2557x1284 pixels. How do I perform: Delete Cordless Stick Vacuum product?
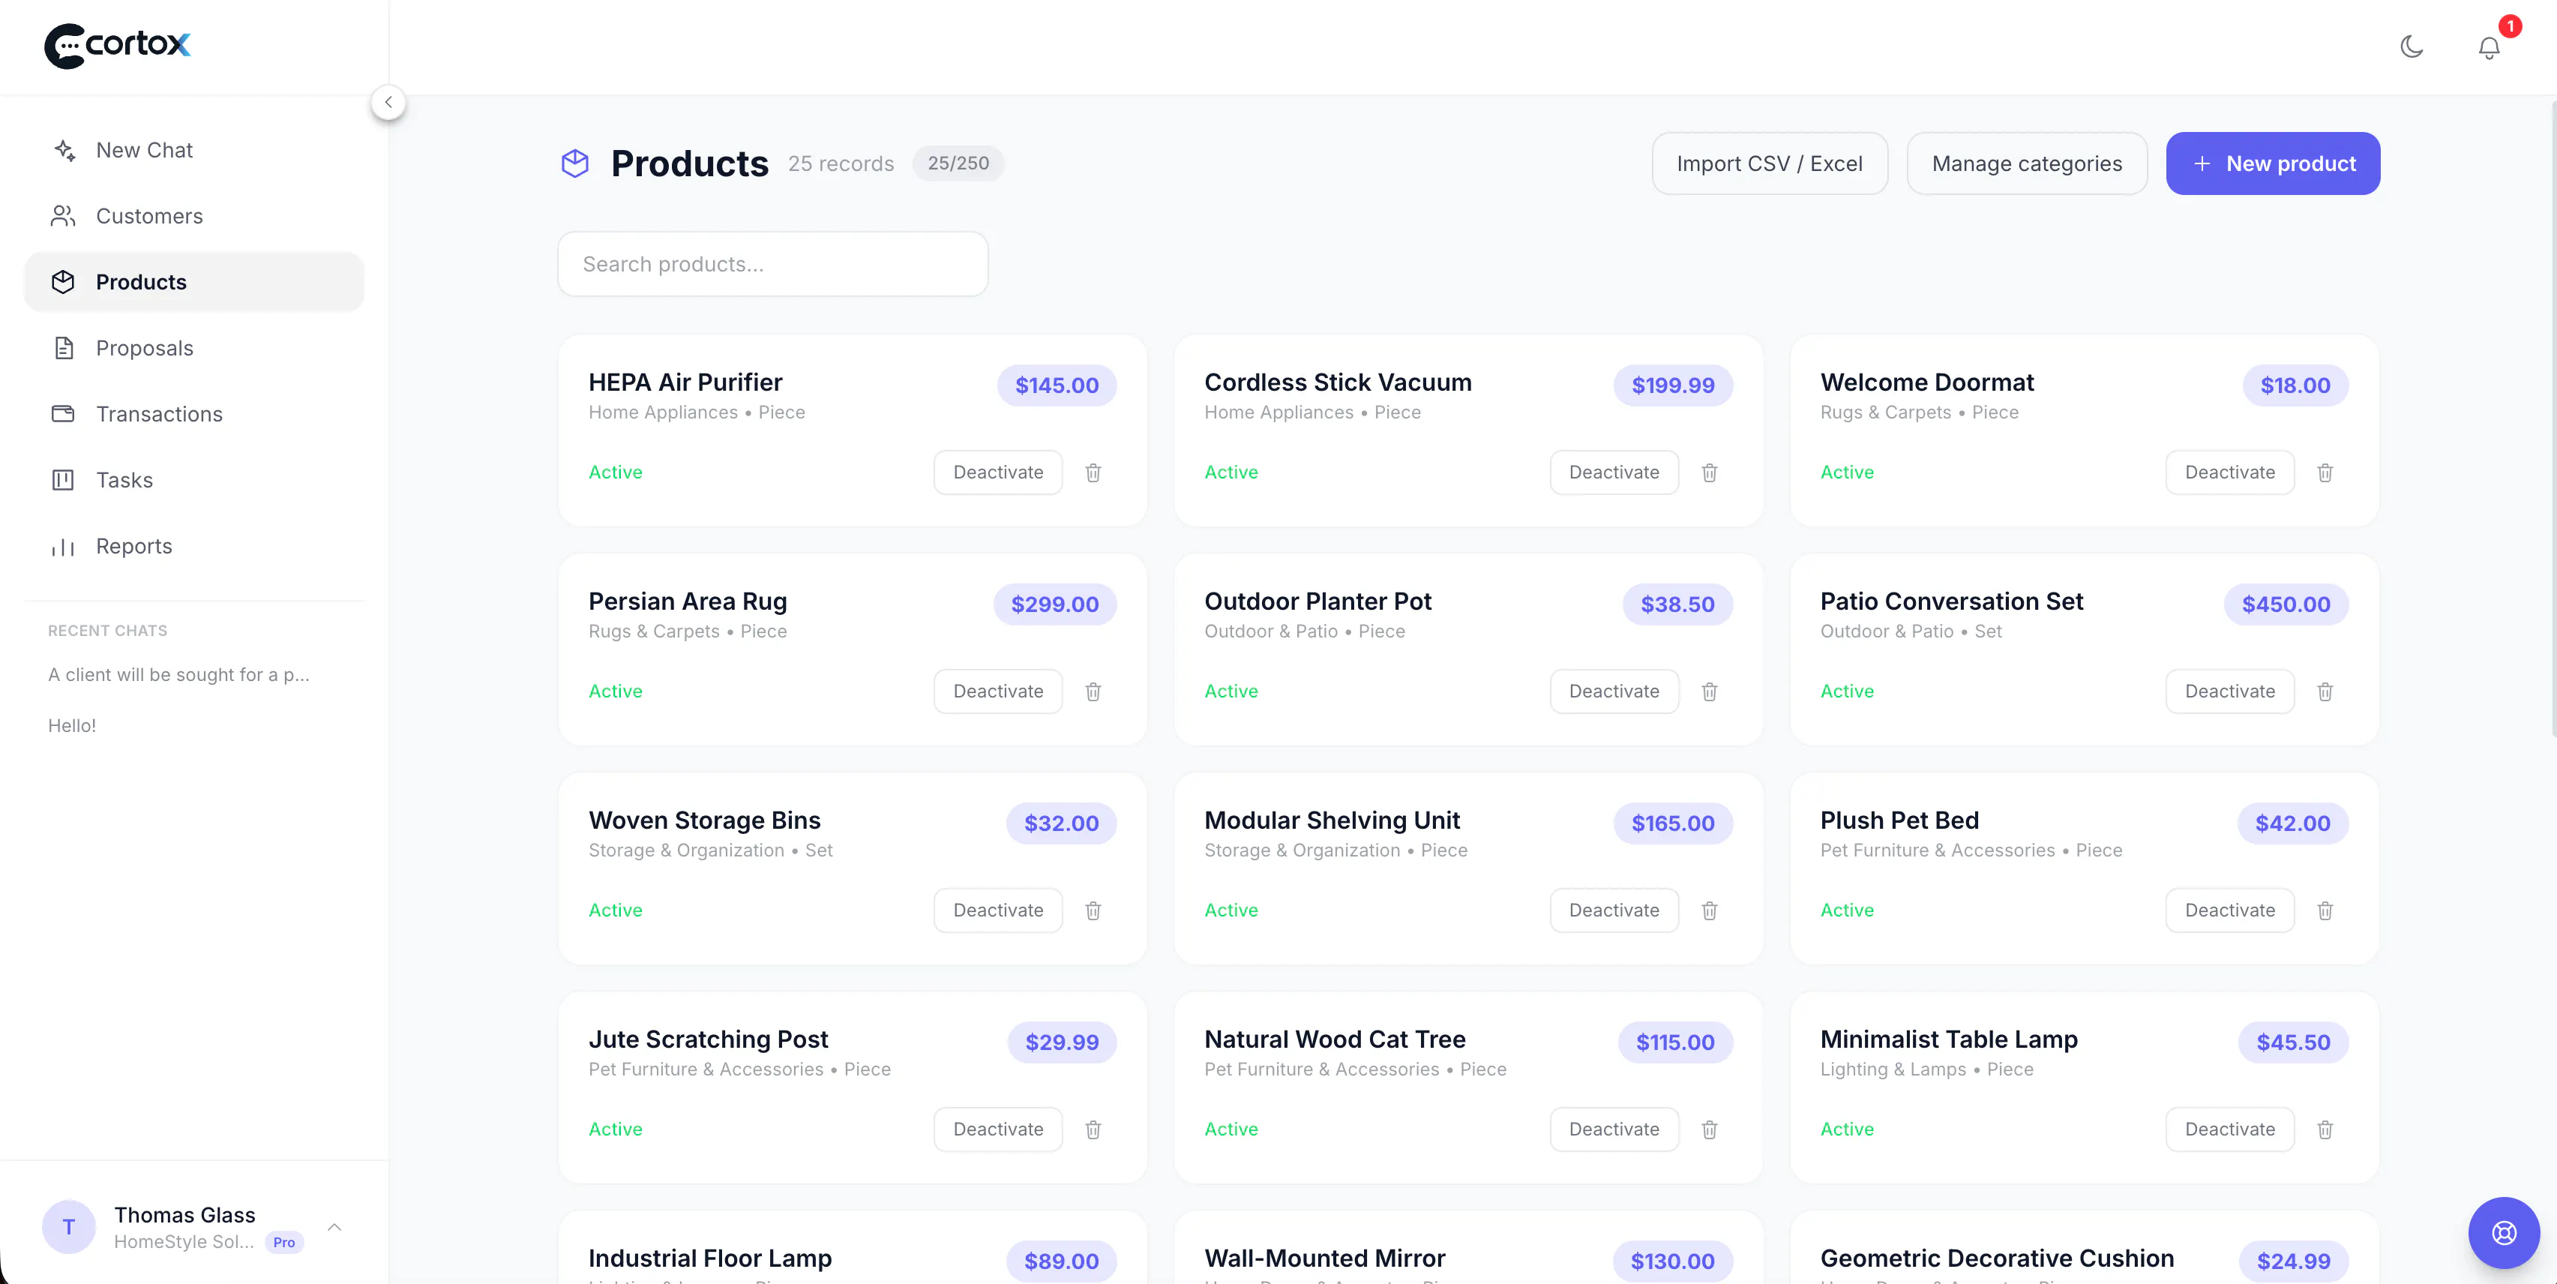coord(1710,472)
